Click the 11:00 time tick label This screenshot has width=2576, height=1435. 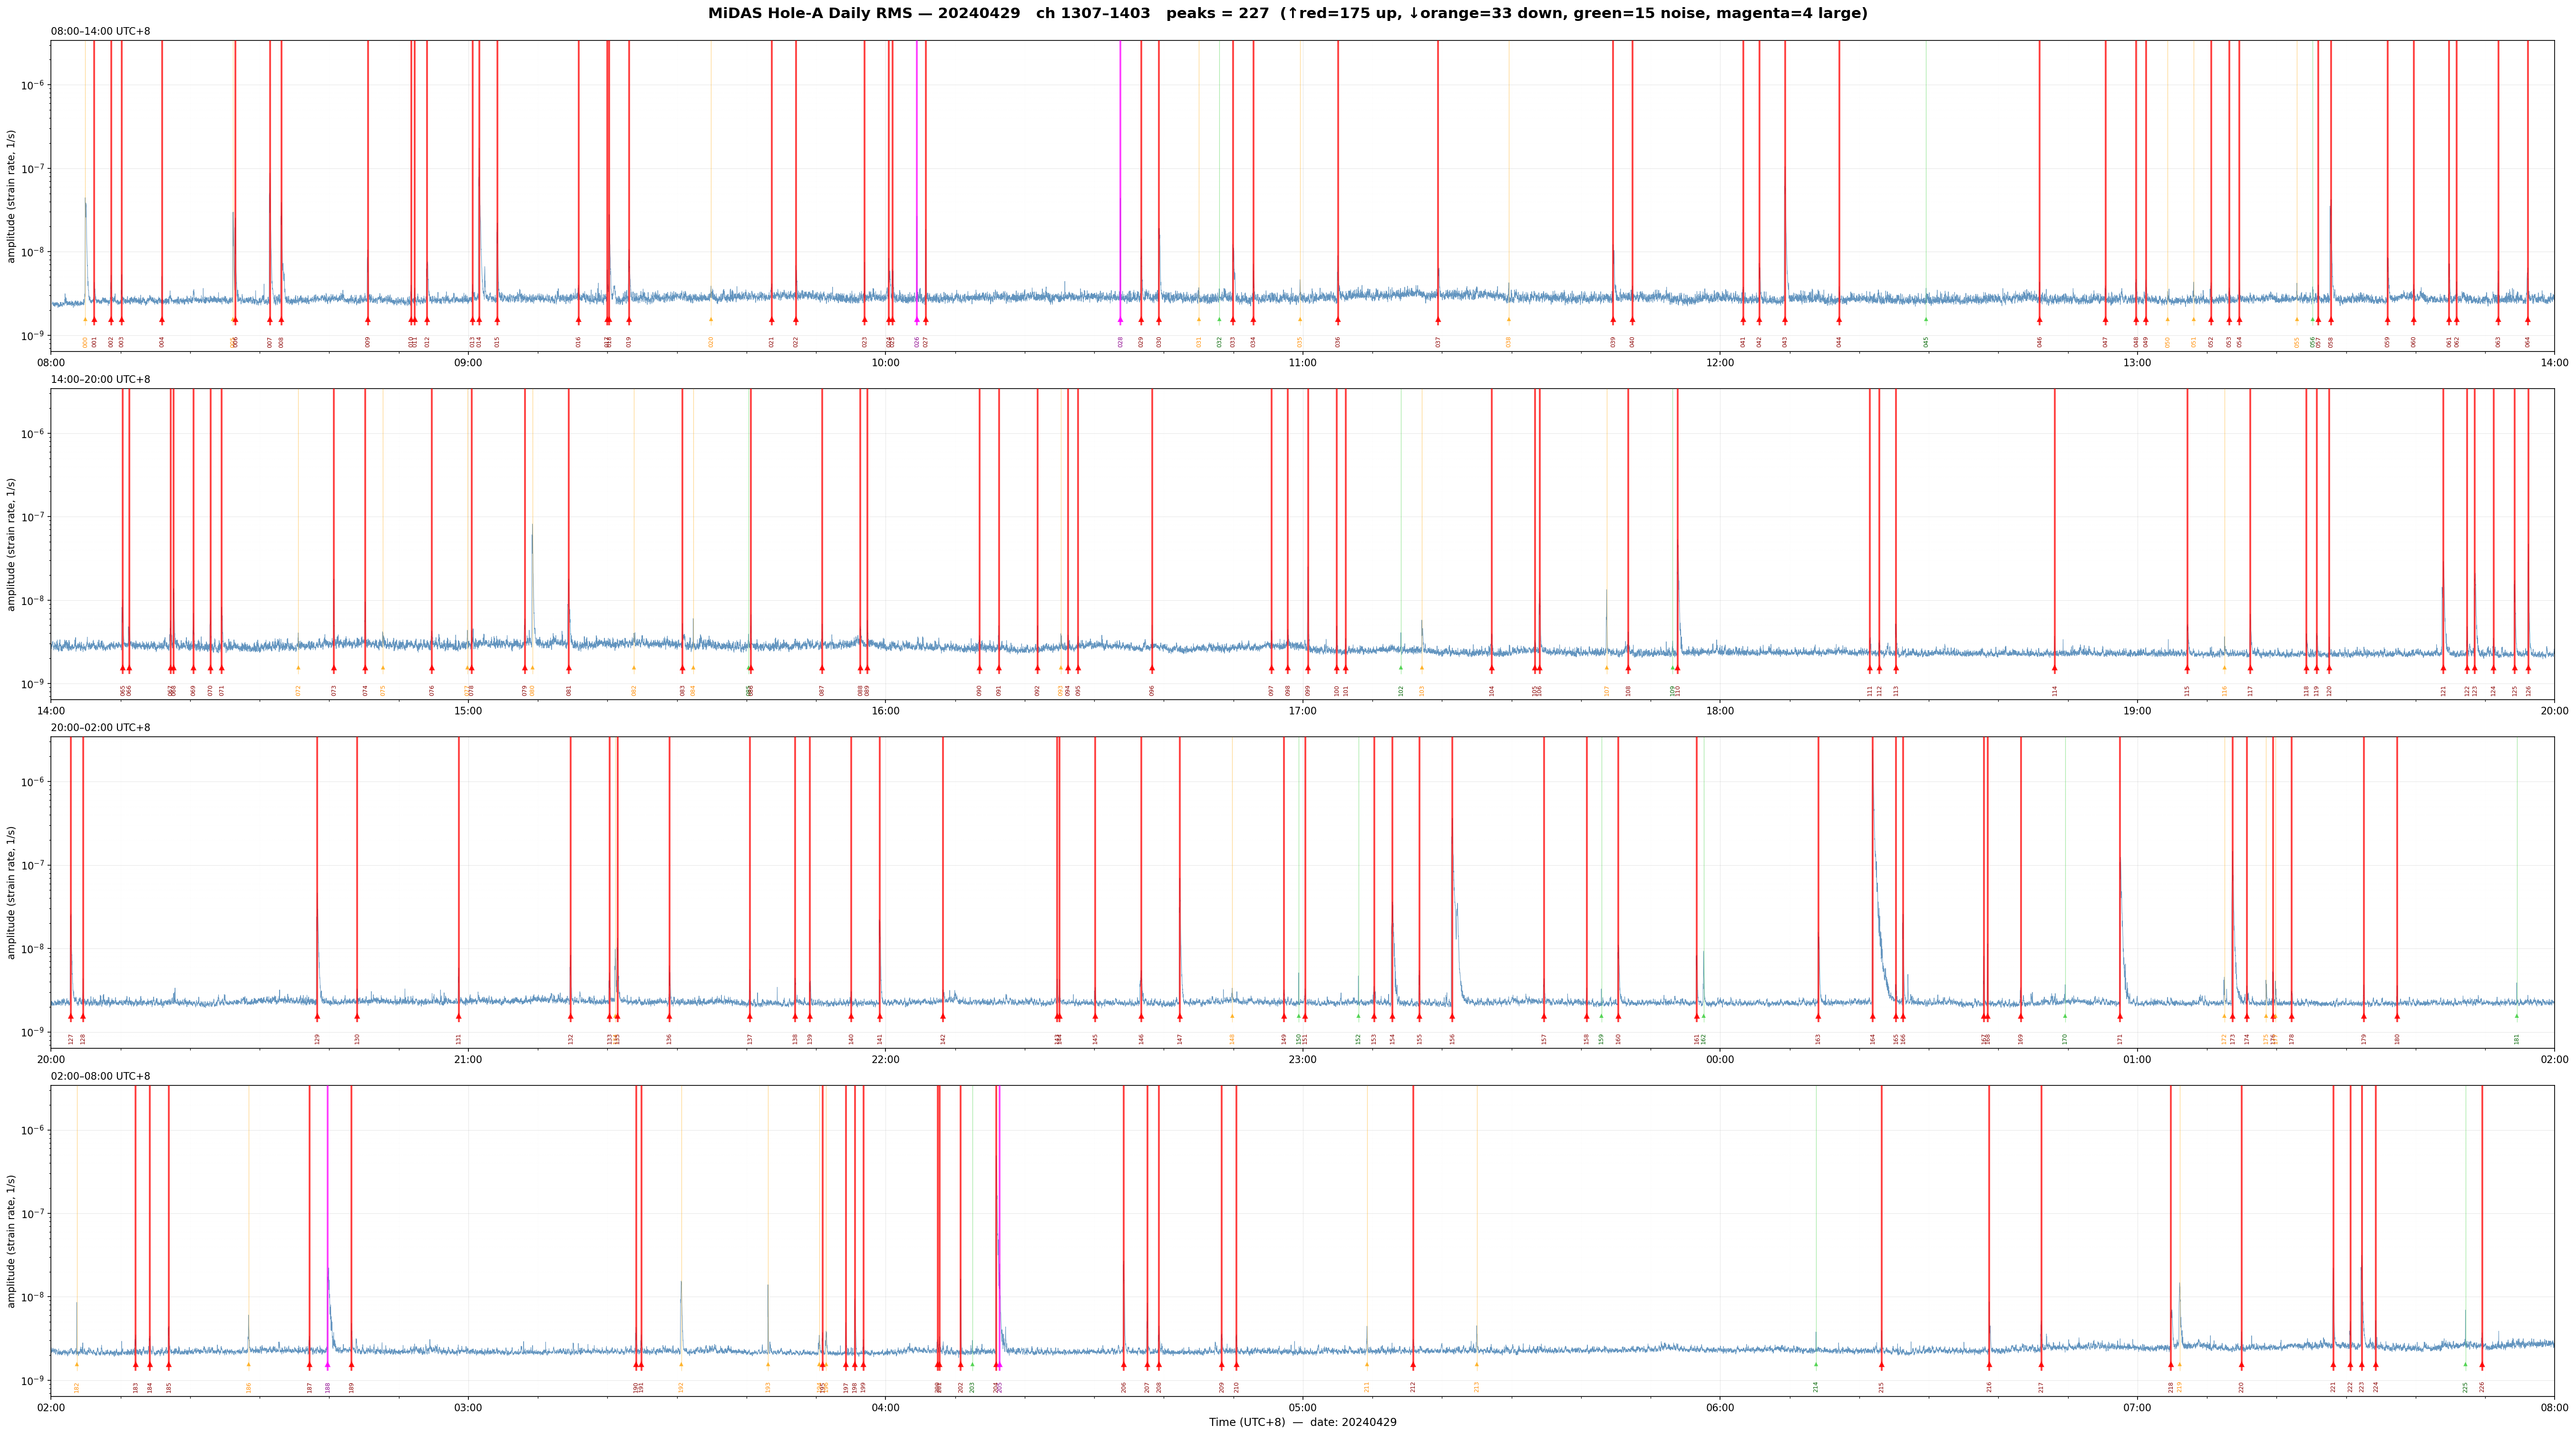point(1302,363)
